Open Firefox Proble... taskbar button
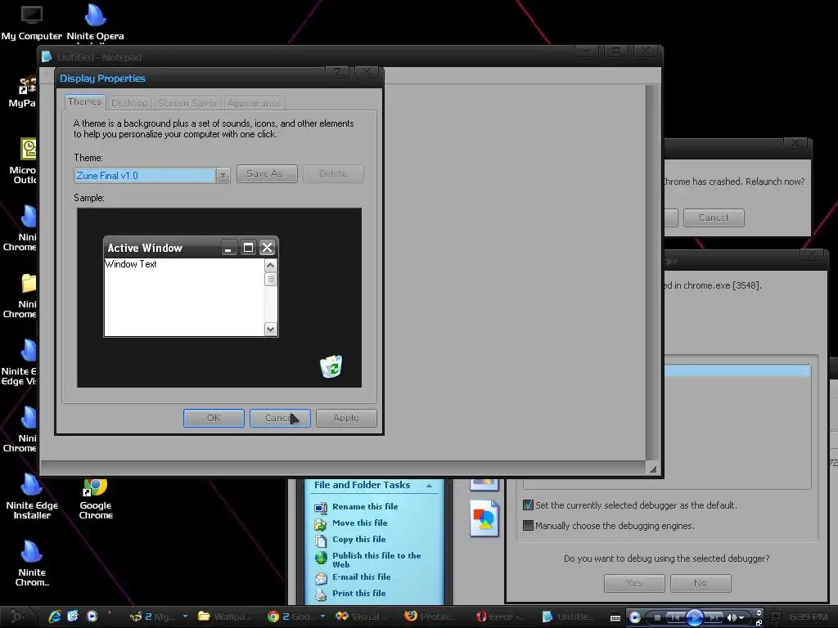This screenshot has height=628, width=838. [430, 617]
